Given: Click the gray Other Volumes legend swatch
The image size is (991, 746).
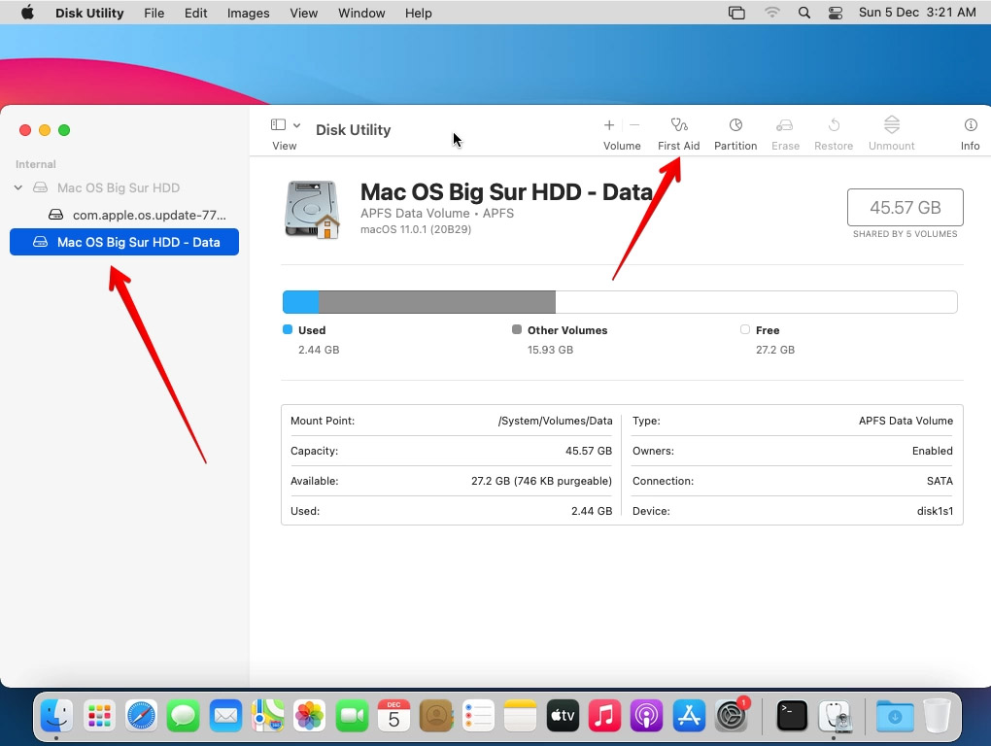Looking at the screenshot, I should point(517,329).
